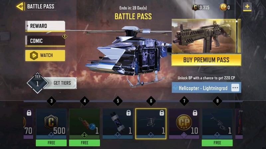Switch to the REWARD tab
The height and width of the screenshot is (149, 266).
pos(45,26)
